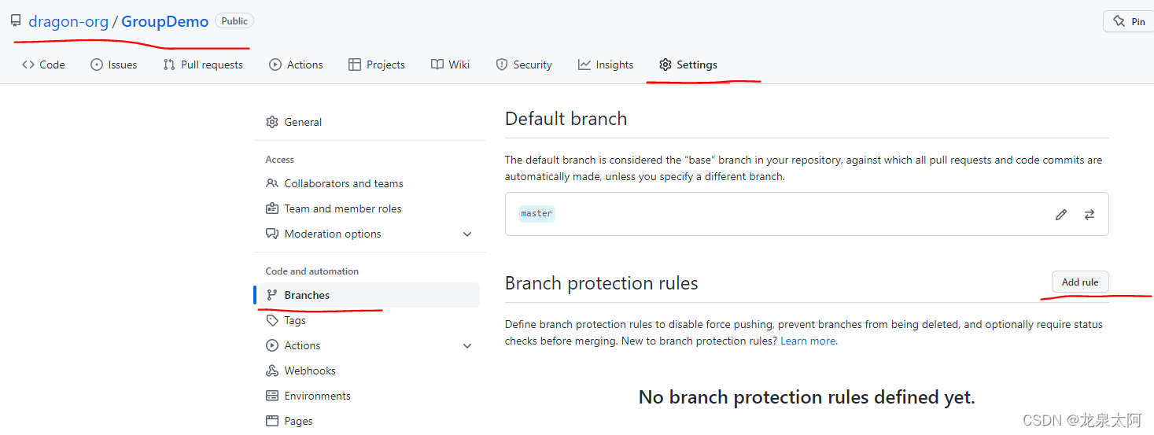Open the Issues tab
This screenshot has width=1154, height=435.
click(114, 65)
